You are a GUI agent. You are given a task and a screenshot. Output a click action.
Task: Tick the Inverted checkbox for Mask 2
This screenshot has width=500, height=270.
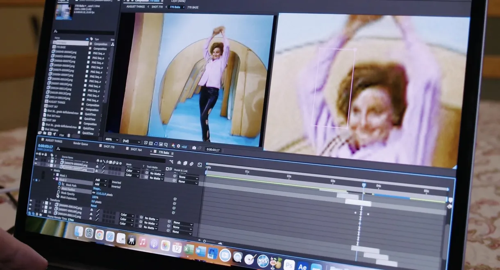(110, 187)
